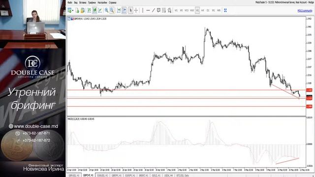Switch to the GBPUSD,H1 chart tab
Viewport: 315px width, 177px height.
(x=74, y=175)
